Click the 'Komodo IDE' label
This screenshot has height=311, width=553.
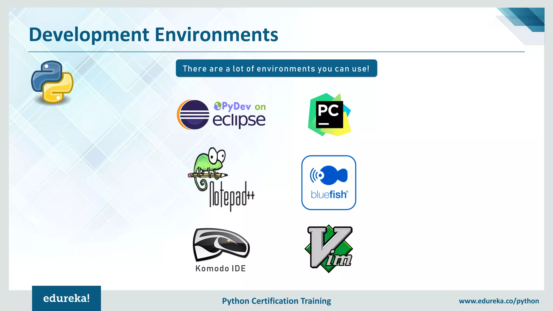click(221, 269)
